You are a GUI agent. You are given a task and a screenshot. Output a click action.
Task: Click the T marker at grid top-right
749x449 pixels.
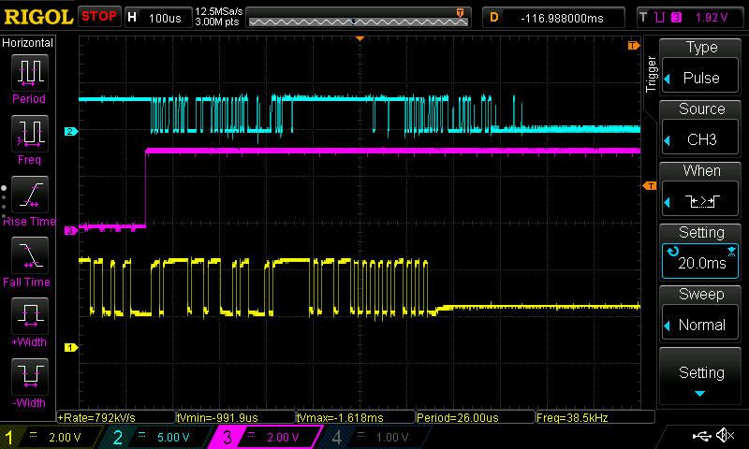634,46
